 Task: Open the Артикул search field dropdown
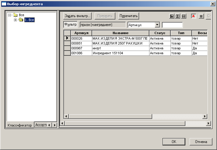coord(157,25)
